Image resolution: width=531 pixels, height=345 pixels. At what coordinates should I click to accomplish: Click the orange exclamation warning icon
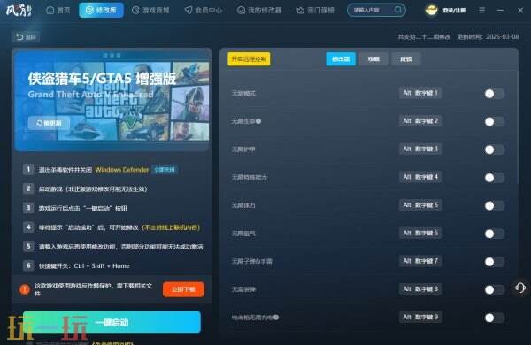pos(25,289)
